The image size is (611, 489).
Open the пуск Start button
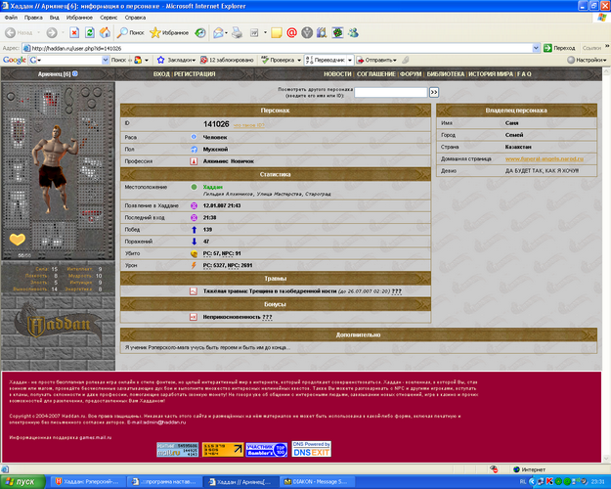[x=22, y=482]
